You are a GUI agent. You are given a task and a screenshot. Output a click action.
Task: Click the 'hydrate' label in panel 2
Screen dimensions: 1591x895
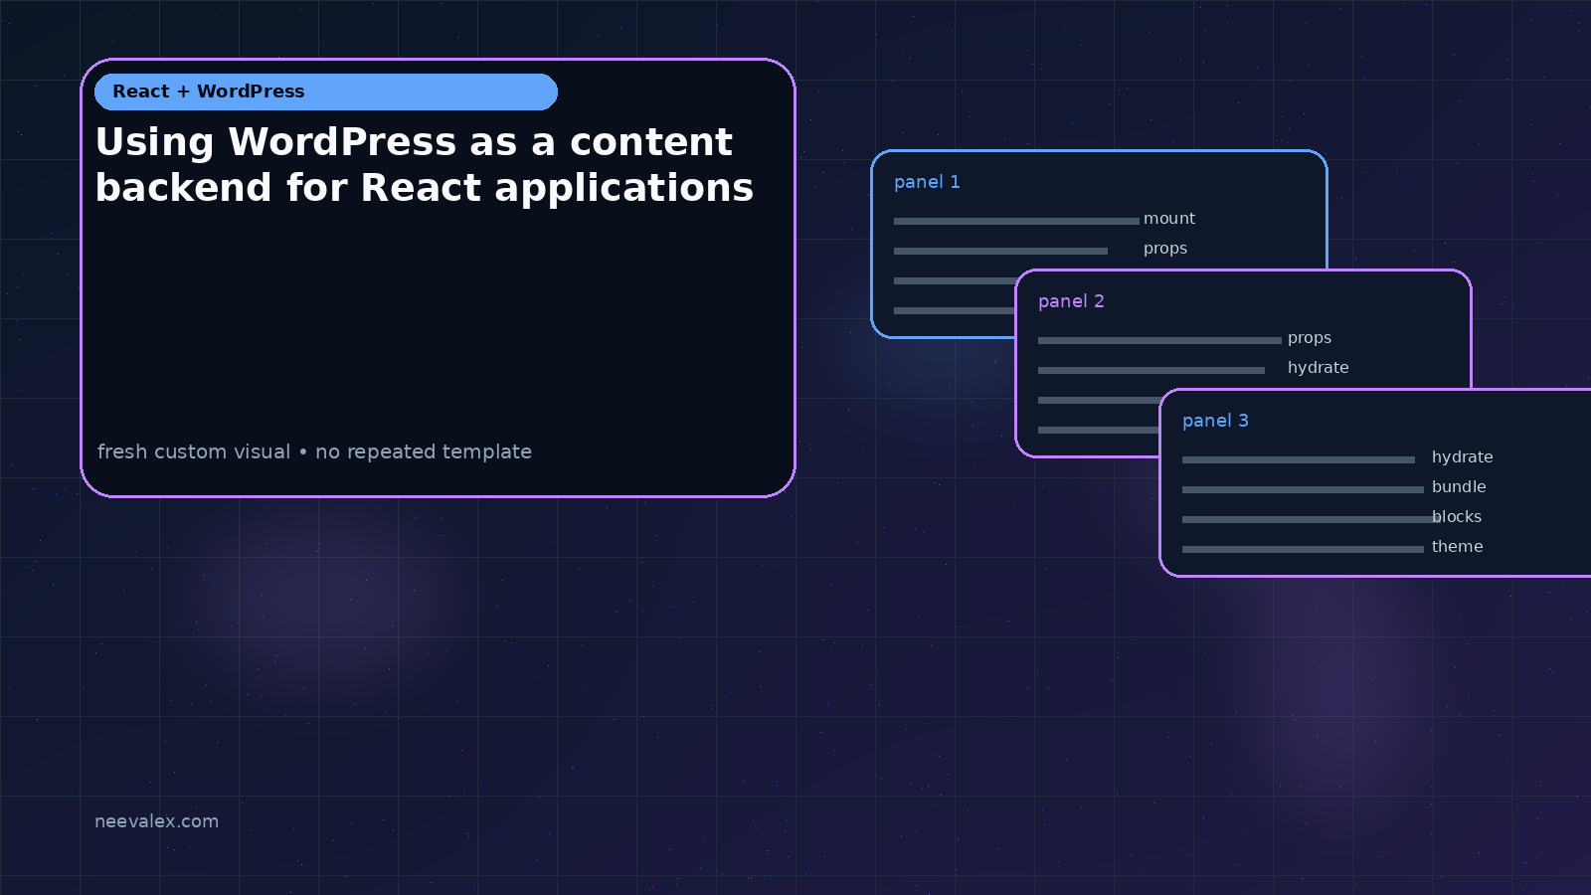coord(1319,368)
